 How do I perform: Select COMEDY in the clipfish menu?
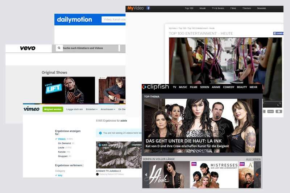click(228, 87)
